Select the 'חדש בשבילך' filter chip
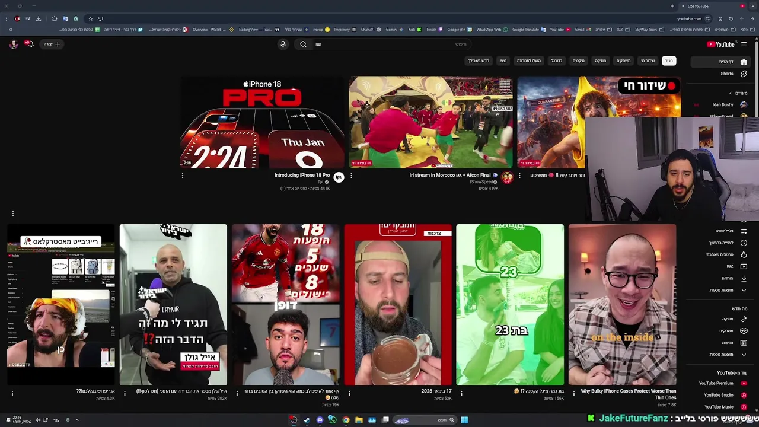The height and width of the screenshot is (427, 759). click(479, 60)
